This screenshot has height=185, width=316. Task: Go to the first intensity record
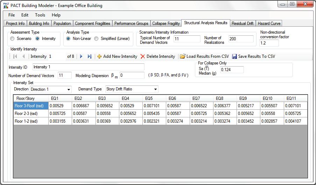(x=15, y=56)
